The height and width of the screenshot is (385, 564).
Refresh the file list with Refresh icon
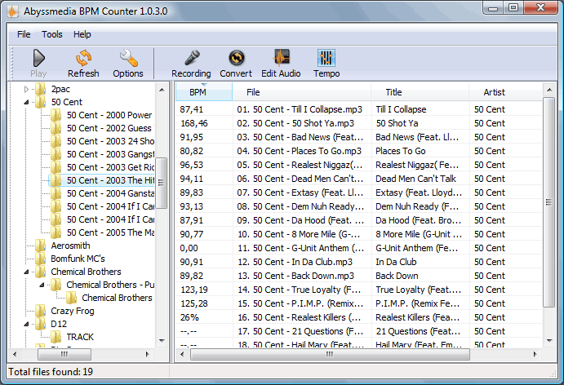click(x=83, y=58)
